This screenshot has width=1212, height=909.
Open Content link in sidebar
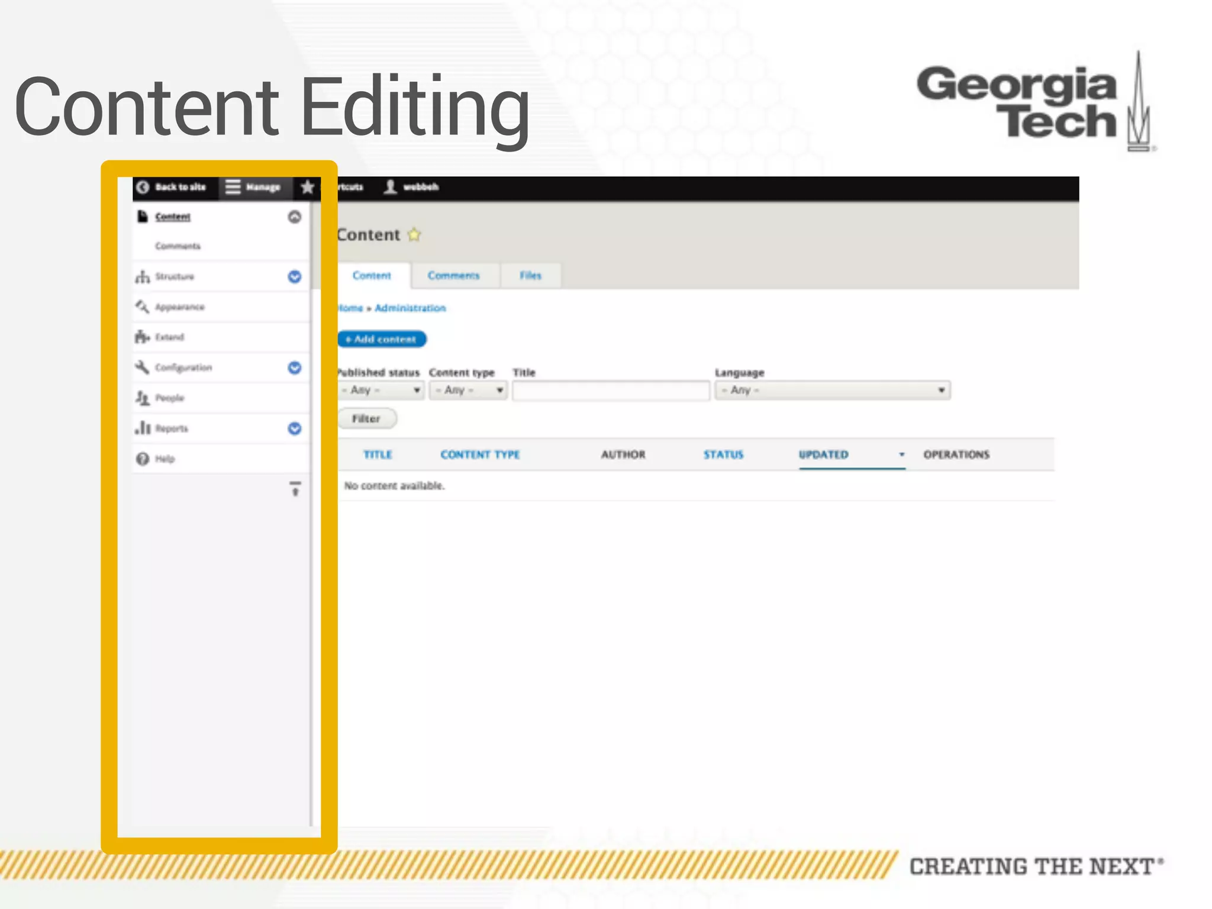tap(173, 217)
